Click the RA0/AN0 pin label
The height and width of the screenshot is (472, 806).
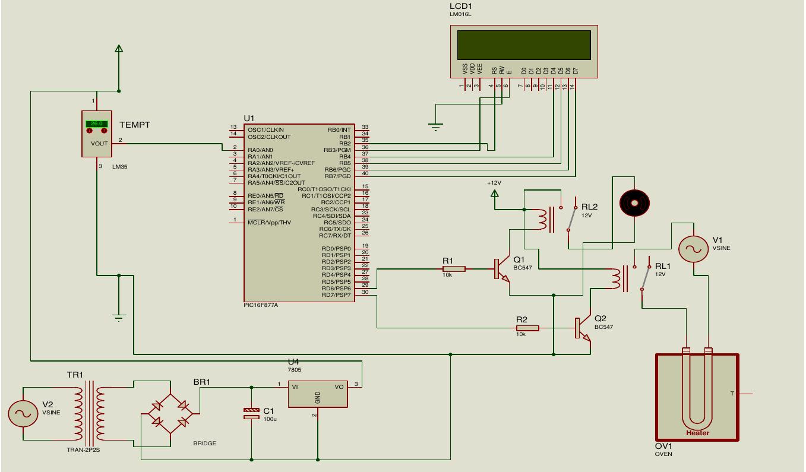[261, 150]
